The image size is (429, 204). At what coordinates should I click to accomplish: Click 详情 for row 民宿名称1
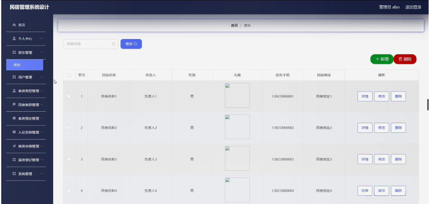click(x=365, y=96)
